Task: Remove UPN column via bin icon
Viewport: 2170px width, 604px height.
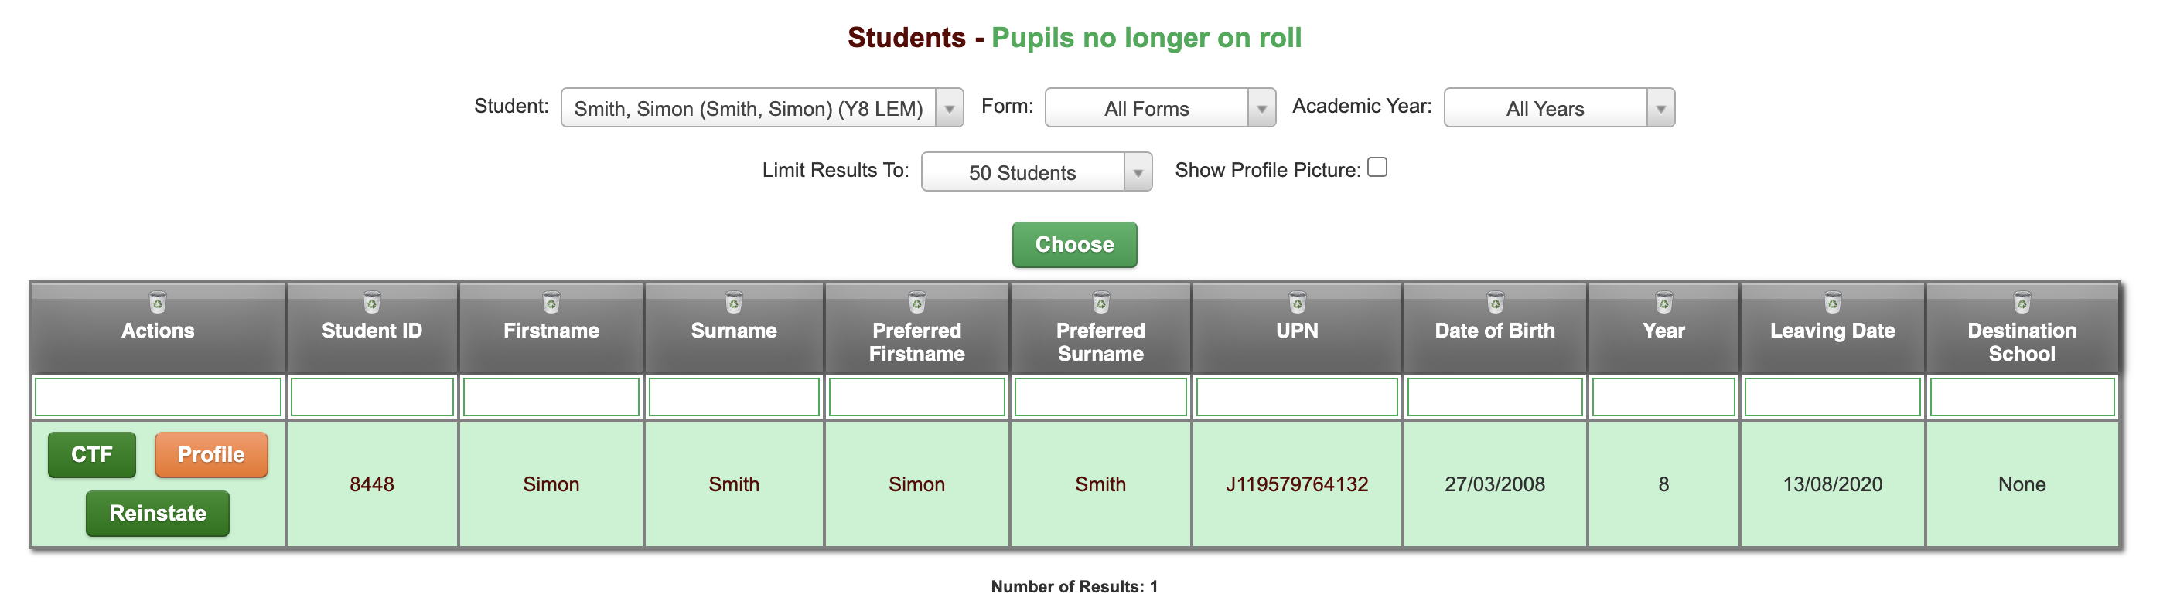Action: tap(1298, 302)
